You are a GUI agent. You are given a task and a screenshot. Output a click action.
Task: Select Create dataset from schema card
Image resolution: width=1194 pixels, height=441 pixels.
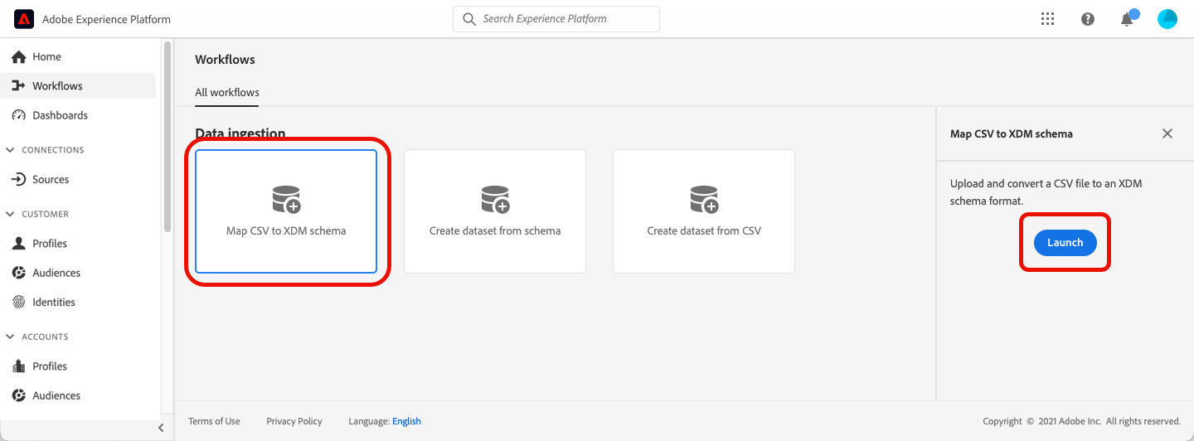pyautogui.click(x=495, y=211)
